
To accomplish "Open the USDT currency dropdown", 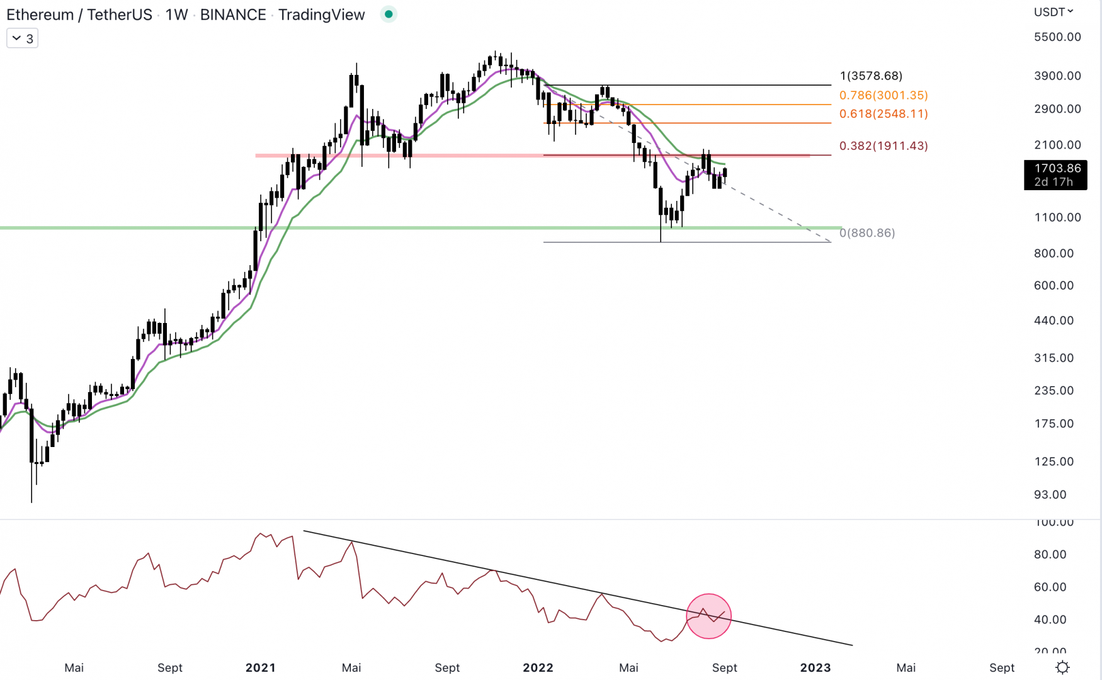I will (x=1054, y=12).
